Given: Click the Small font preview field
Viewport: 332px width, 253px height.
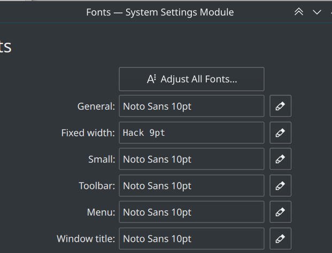Looking at the screenshot, I should click(x=191, y=159).
